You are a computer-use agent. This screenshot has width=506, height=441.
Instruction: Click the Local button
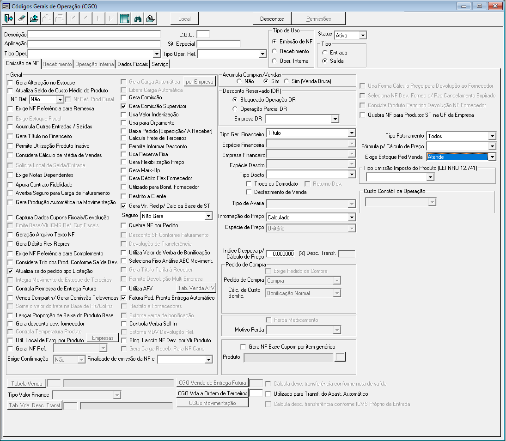coord(184,18)
